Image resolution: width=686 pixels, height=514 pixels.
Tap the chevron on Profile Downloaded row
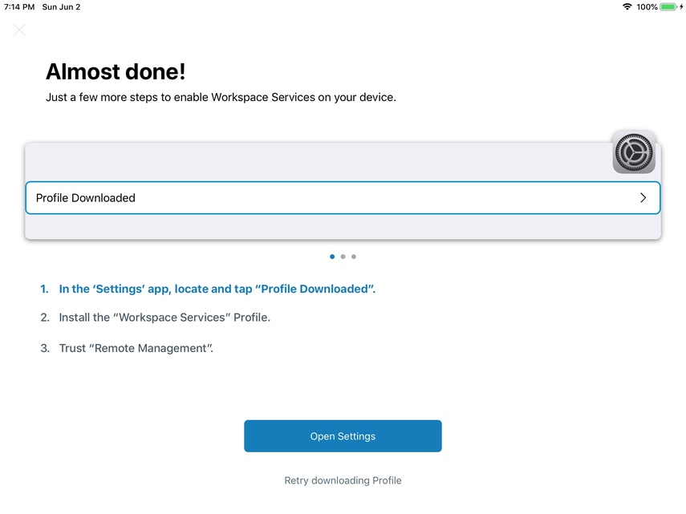643,198
